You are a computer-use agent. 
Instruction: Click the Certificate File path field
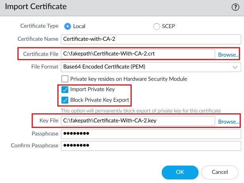click(x=138, y=54)
